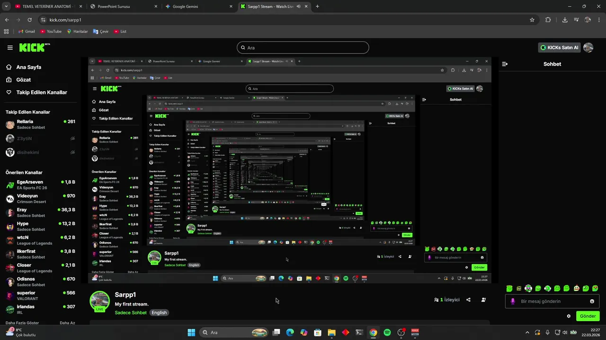Open the hamburger menu beside the KICK logo
The image size is (606, 340).
(x=10, y=48)
